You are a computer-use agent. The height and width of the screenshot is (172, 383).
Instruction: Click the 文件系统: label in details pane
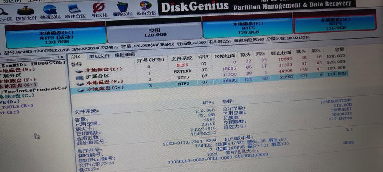click(x=87, y=111)
